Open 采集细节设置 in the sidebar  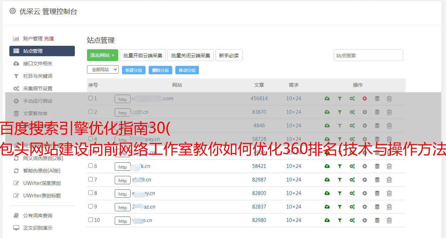(x=38, y=88)
